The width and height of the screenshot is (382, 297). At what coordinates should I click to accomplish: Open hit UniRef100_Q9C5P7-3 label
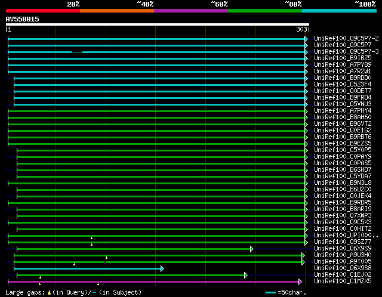click(346, 51)
